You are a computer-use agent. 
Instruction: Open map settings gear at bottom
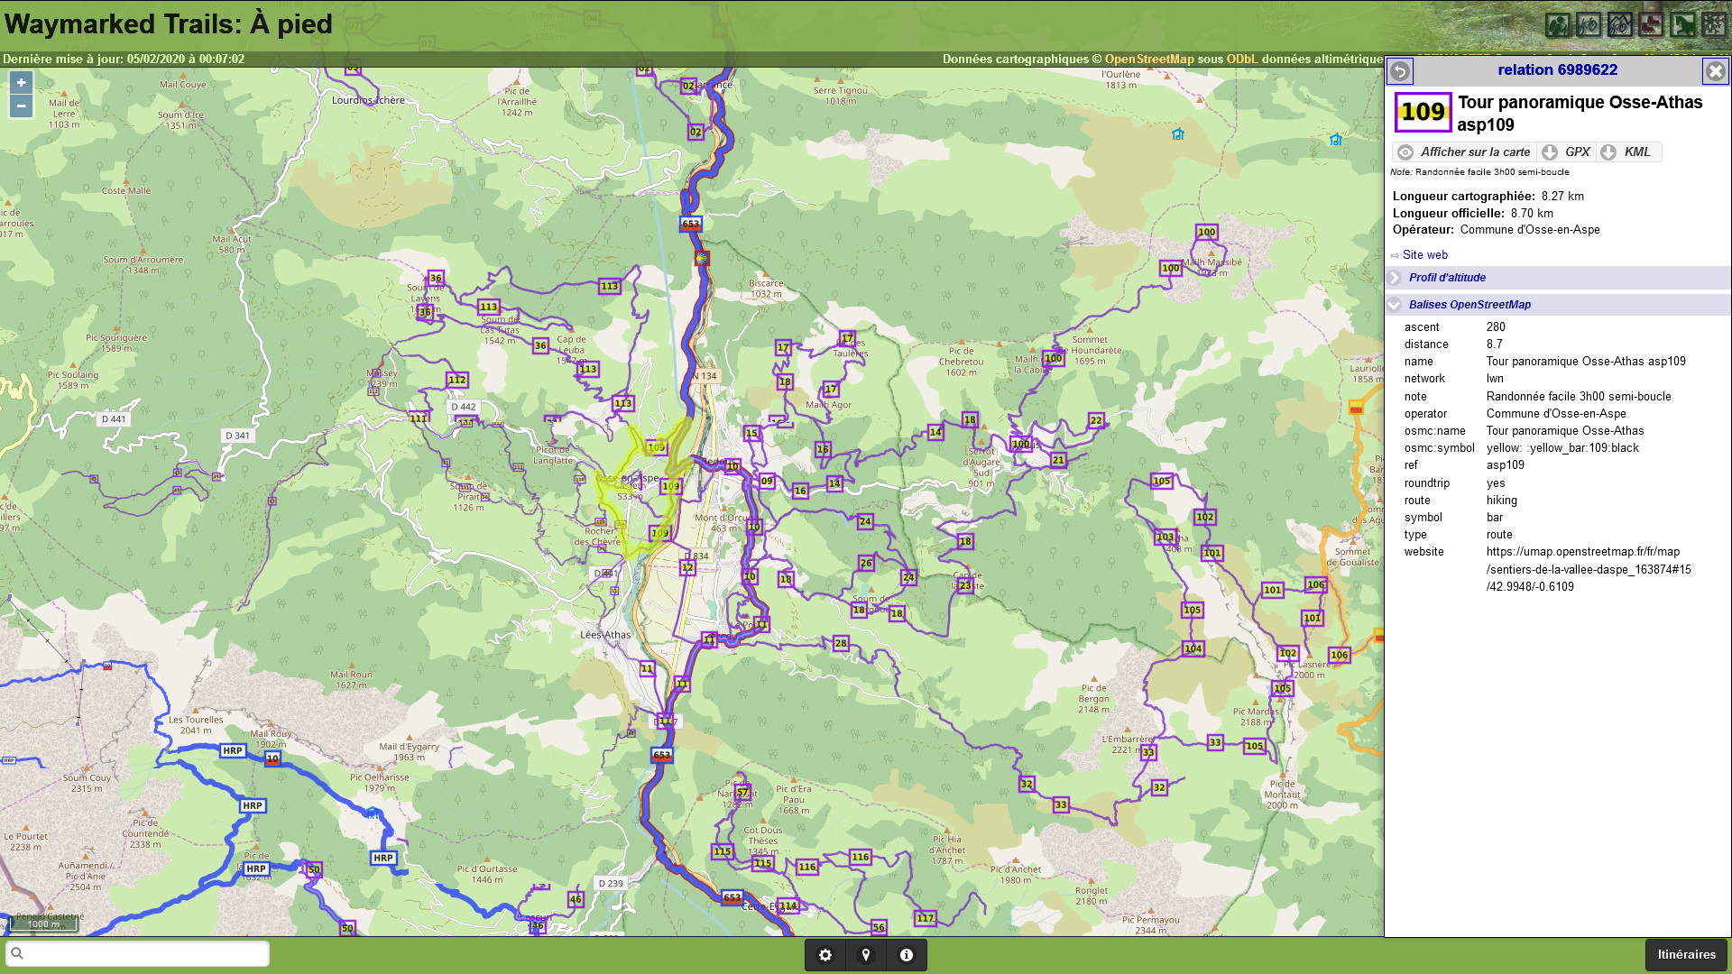tap(825, 955)
